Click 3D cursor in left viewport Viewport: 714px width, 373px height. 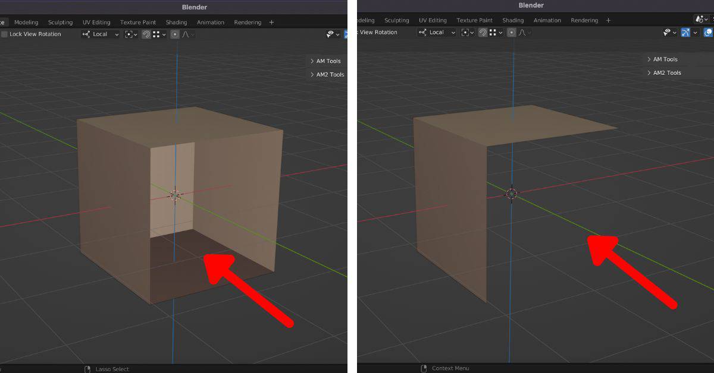pos(175,195)
